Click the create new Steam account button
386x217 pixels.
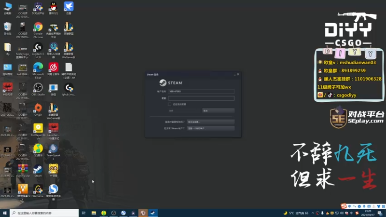click(x=210, y=128)
